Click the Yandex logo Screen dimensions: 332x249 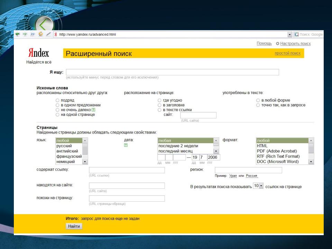(x=39, y=53)
